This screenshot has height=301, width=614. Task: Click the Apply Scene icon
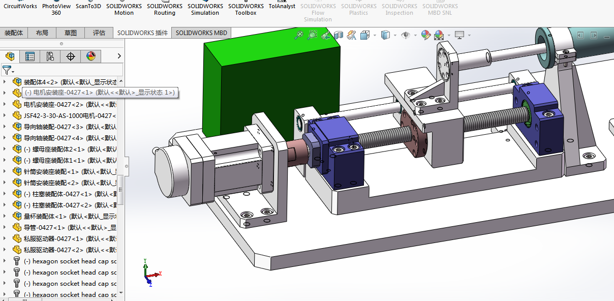tap(439, 35)
